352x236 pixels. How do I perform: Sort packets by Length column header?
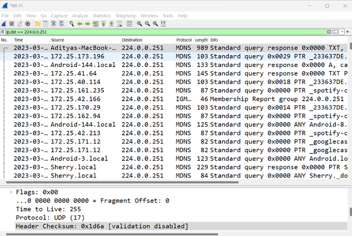pyautogui.click(x=202, y=40)
